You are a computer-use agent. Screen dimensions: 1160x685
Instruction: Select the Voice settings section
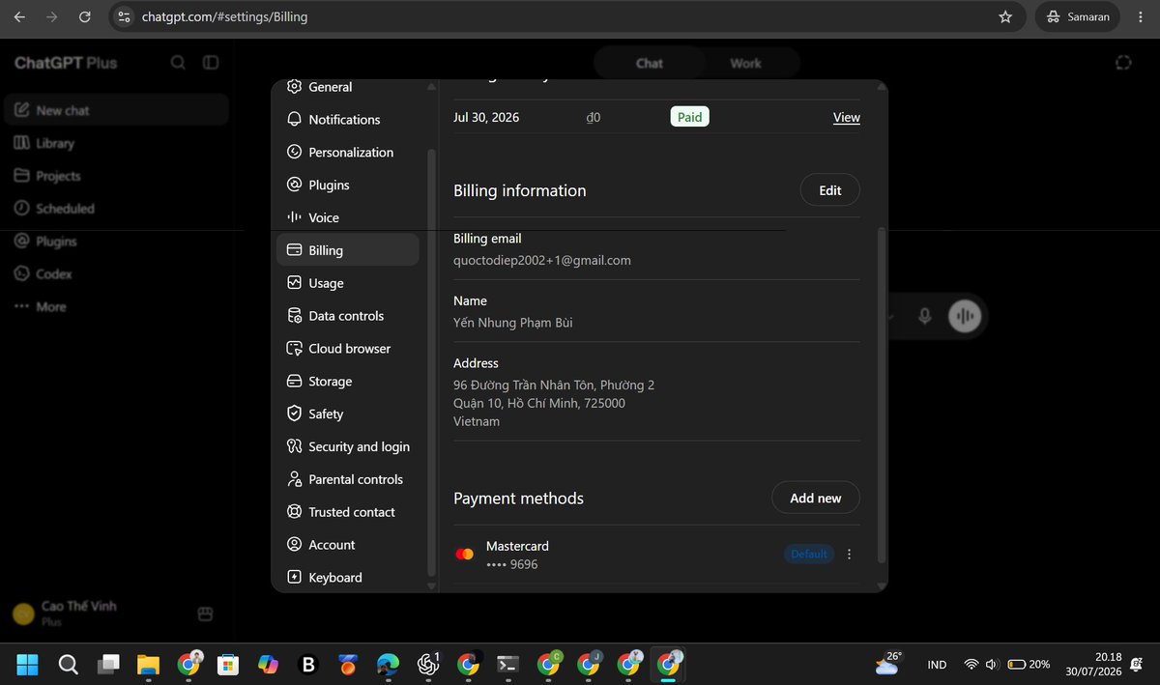pos(348,218)
